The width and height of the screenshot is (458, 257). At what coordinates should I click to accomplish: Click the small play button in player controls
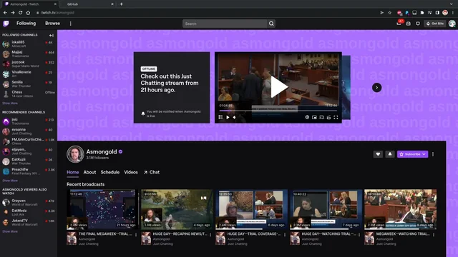tap(228, 117)
